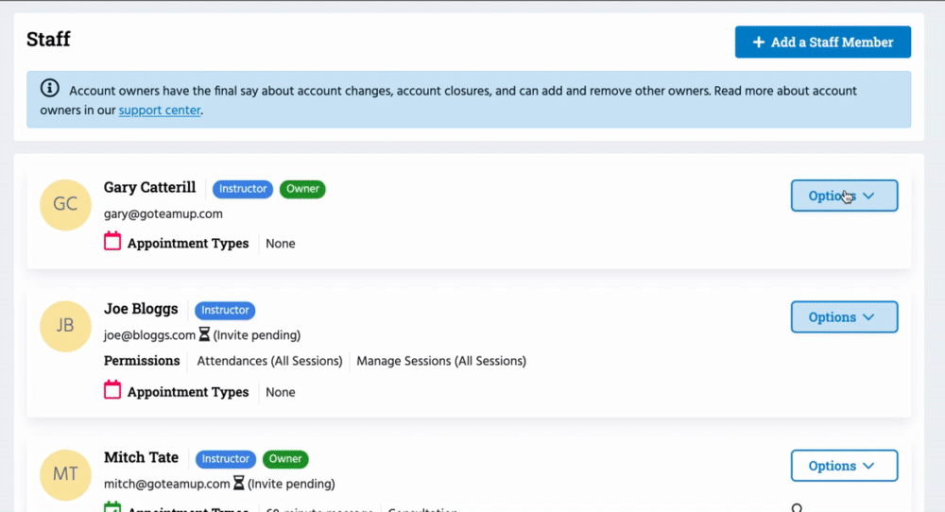The image size is (945, 512).
Task: Click the Add a Staff Member button
Action: tap(822, 42)
